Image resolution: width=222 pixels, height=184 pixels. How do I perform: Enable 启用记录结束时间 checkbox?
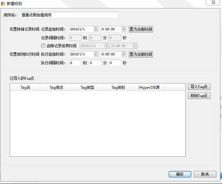(43, 46)
